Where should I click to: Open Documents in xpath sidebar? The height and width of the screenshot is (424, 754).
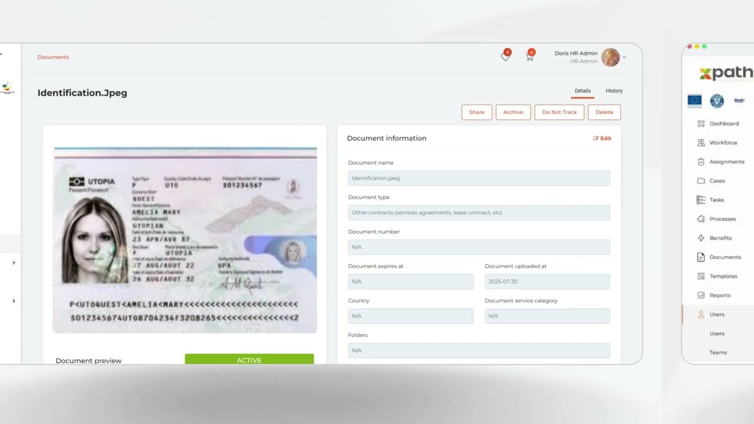(725, 257)
